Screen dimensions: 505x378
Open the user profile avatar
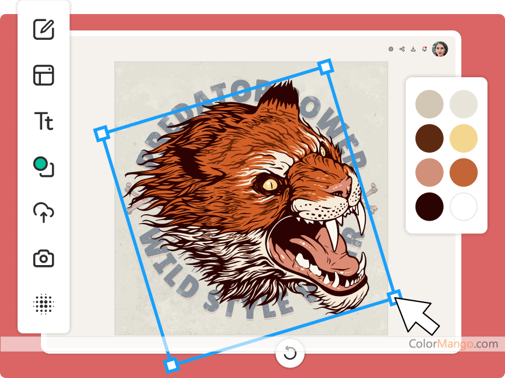(x=440, y=49)
